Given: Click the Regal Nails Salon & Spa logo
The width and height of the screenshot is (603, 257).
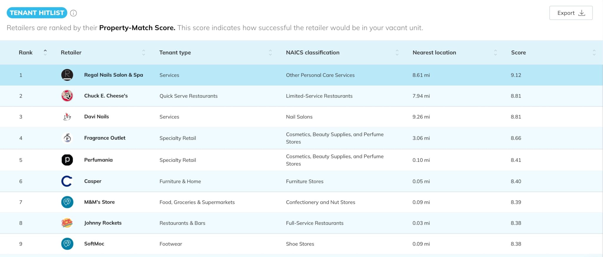Looking at the screenshot, I should point(67,75).
